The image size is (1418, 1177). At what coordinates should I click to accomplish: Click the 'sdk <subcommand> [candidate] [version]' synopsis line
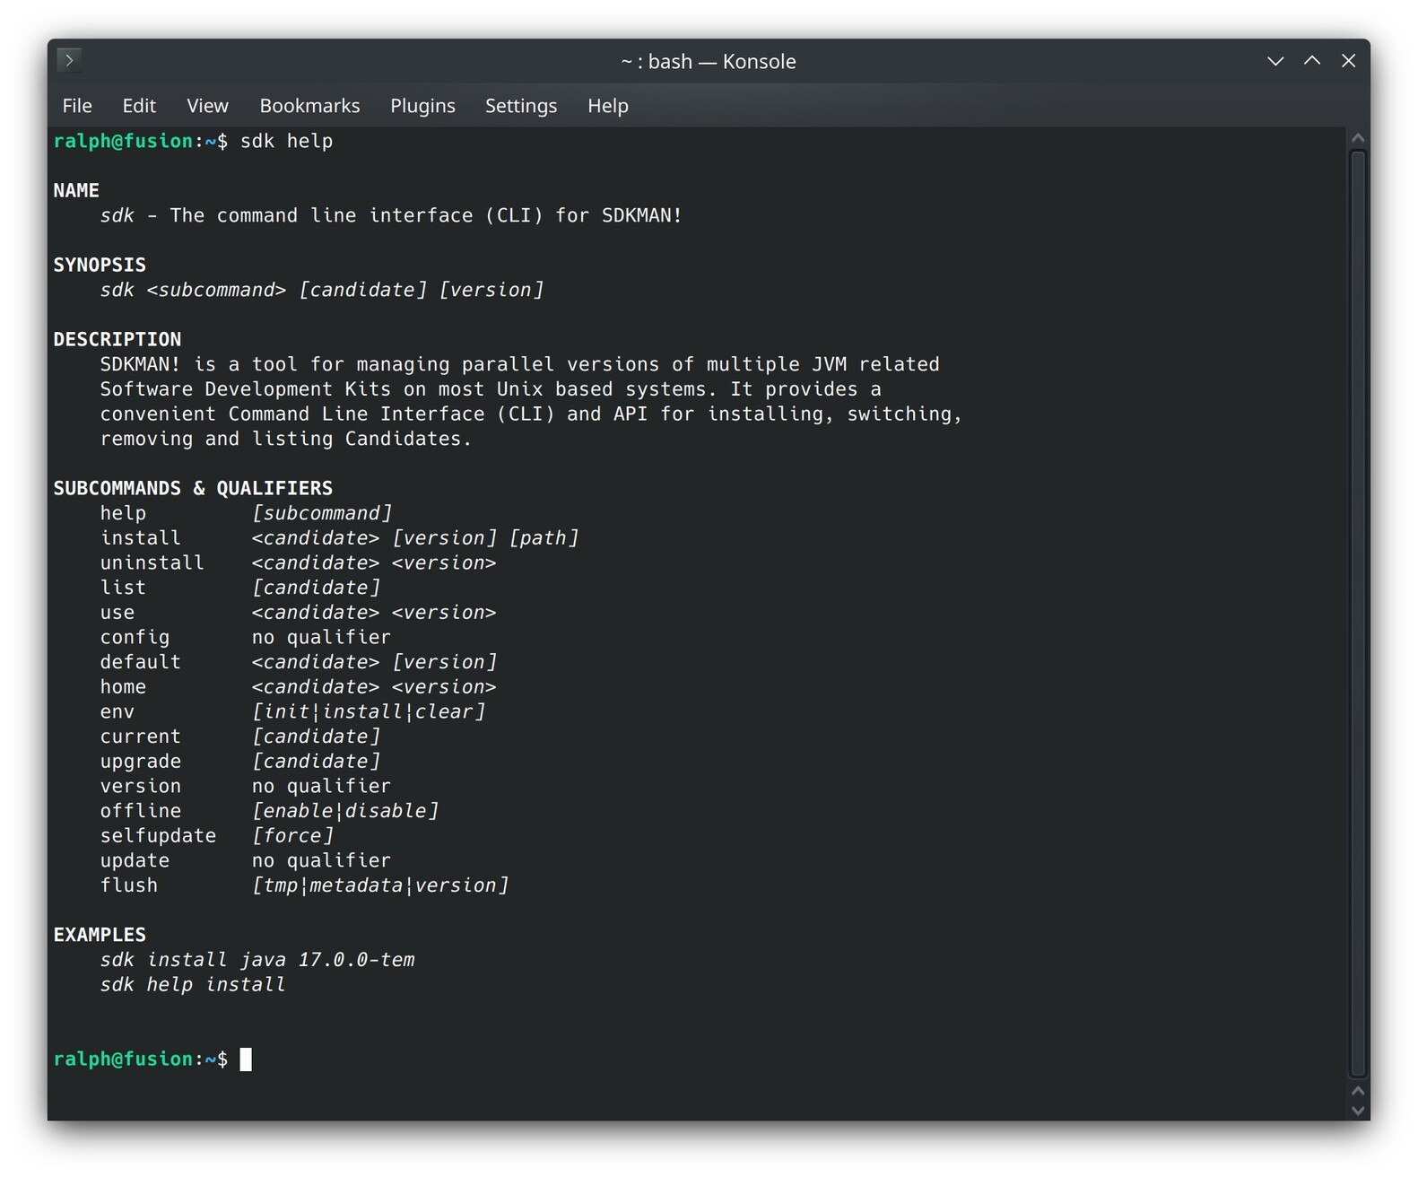coord(322,290)
